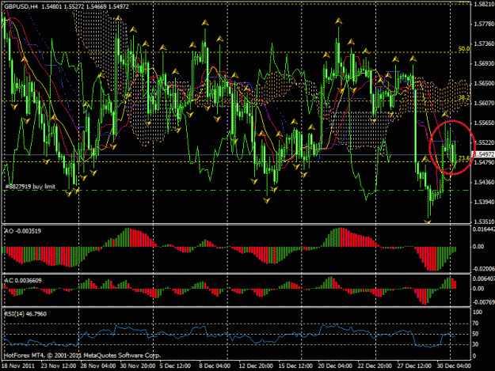Click time axis label 18 Nov 2011

pos(17,366)
